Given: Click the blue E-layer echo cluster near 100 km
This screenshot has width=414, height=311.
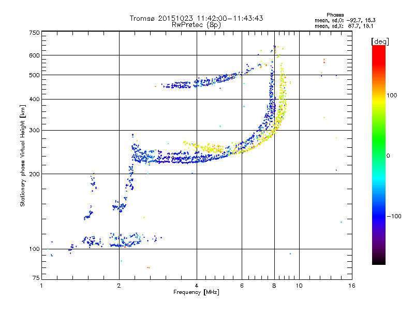Looking at the screenshot, I should coord(124,240).
